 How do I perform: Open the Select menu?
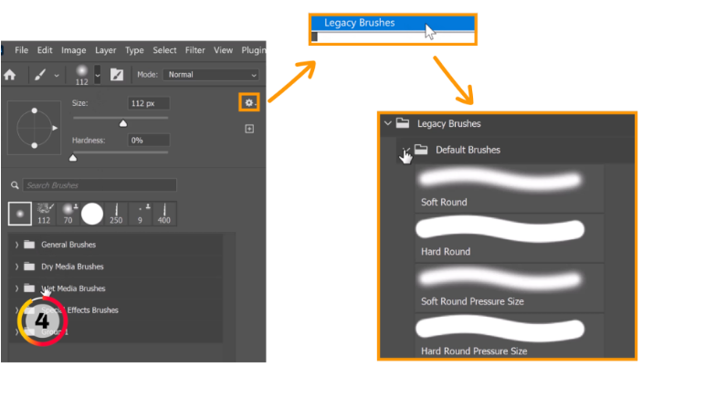pos(164,50)
